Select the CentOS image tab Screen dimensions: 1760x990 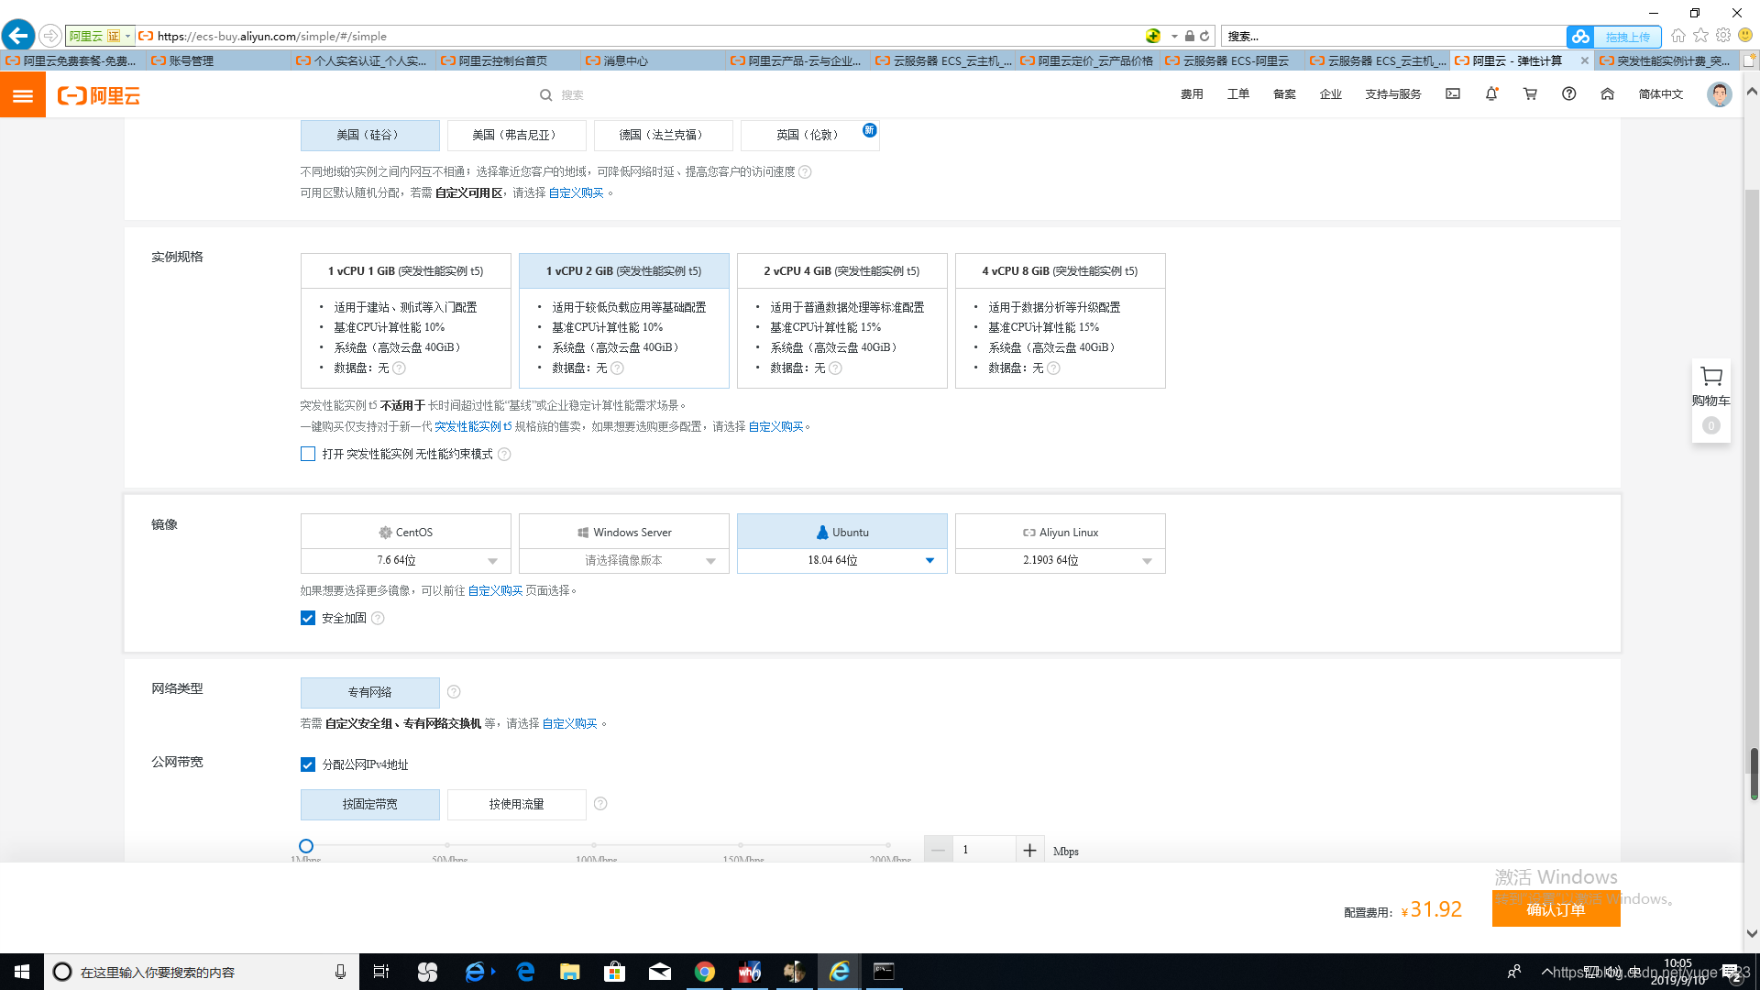click(x=405, y=532)
